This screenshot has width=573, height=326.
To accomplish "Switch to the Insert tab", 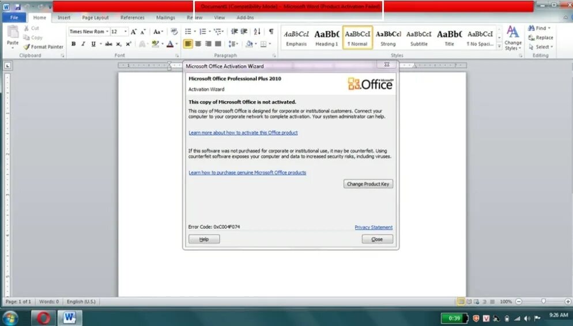I will [x=64, y=17].
